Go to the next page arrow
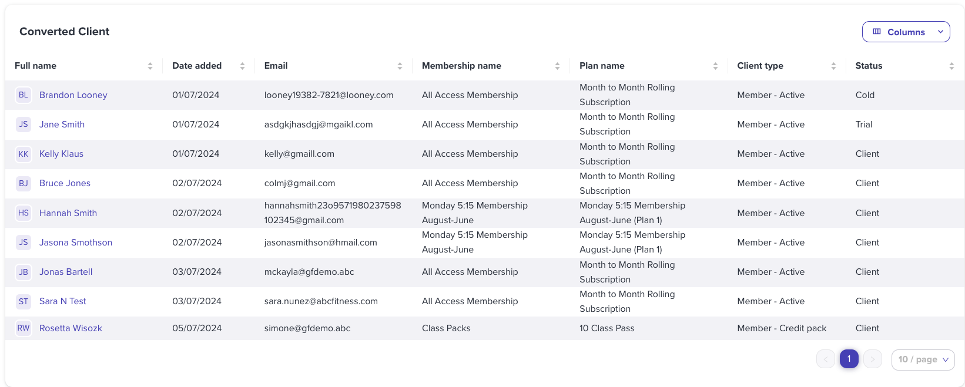This screenshot has width=965, height=387. tap(873, 359)
